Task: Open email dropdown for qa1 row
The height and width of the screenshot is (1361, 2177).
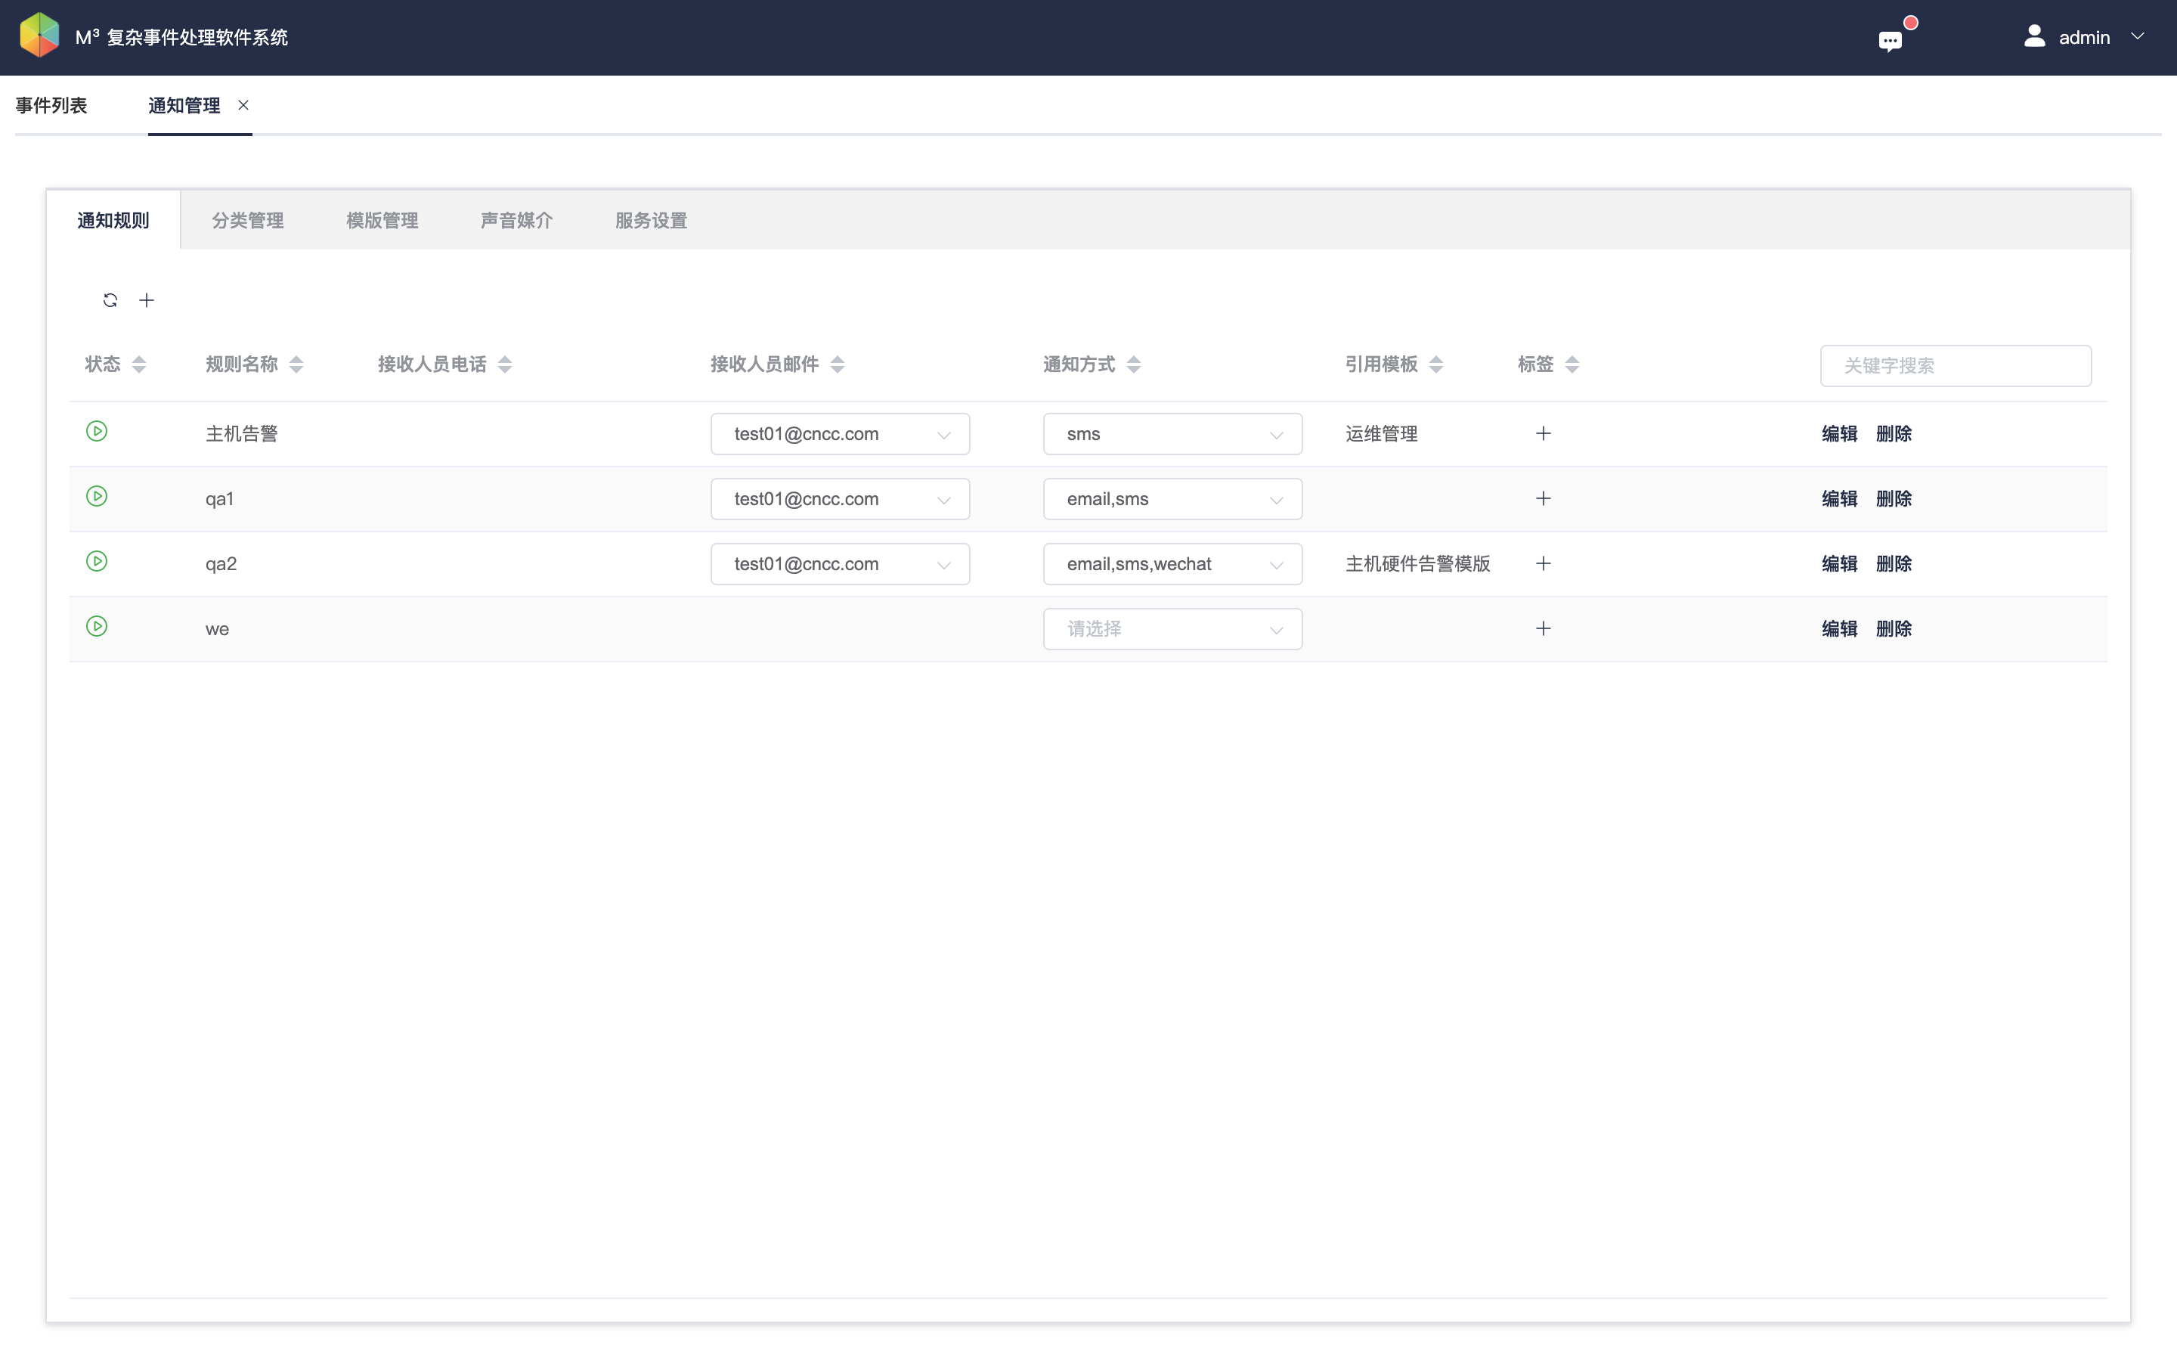Action: [x=839, y=499]
